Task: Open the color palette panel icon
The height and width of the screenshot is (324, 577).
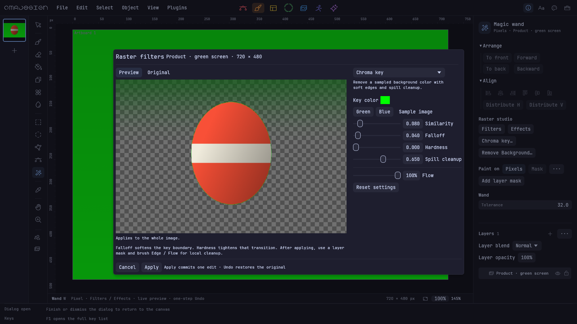Action: (554, 8)
